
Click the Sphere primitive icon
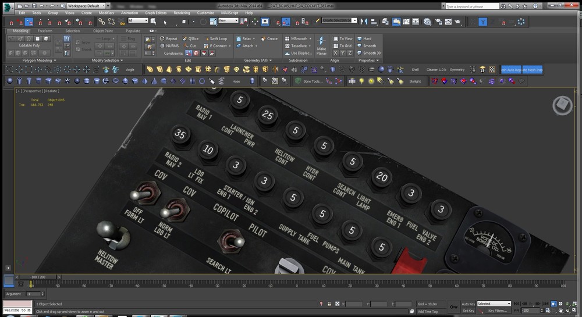[x=10, y=81]
